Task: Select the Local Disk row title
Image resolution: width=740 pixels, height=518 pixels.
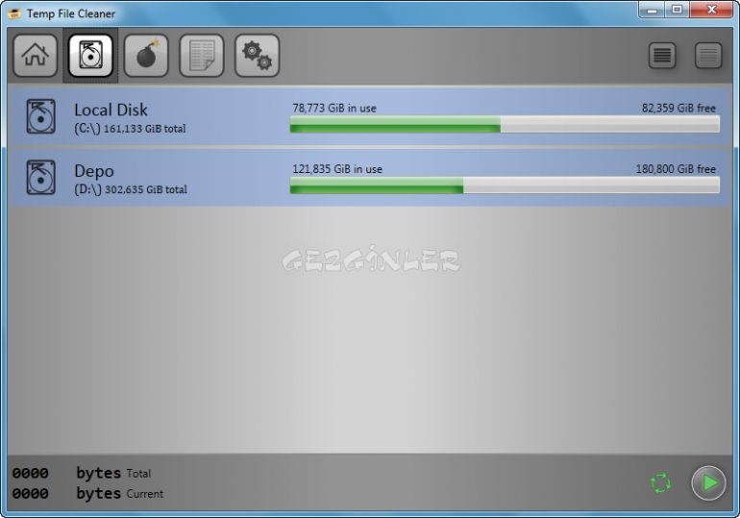Action: point(111,110)
